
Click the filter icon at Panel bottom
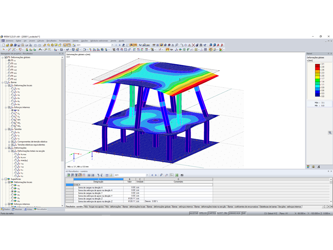click(x=319, y=167)
